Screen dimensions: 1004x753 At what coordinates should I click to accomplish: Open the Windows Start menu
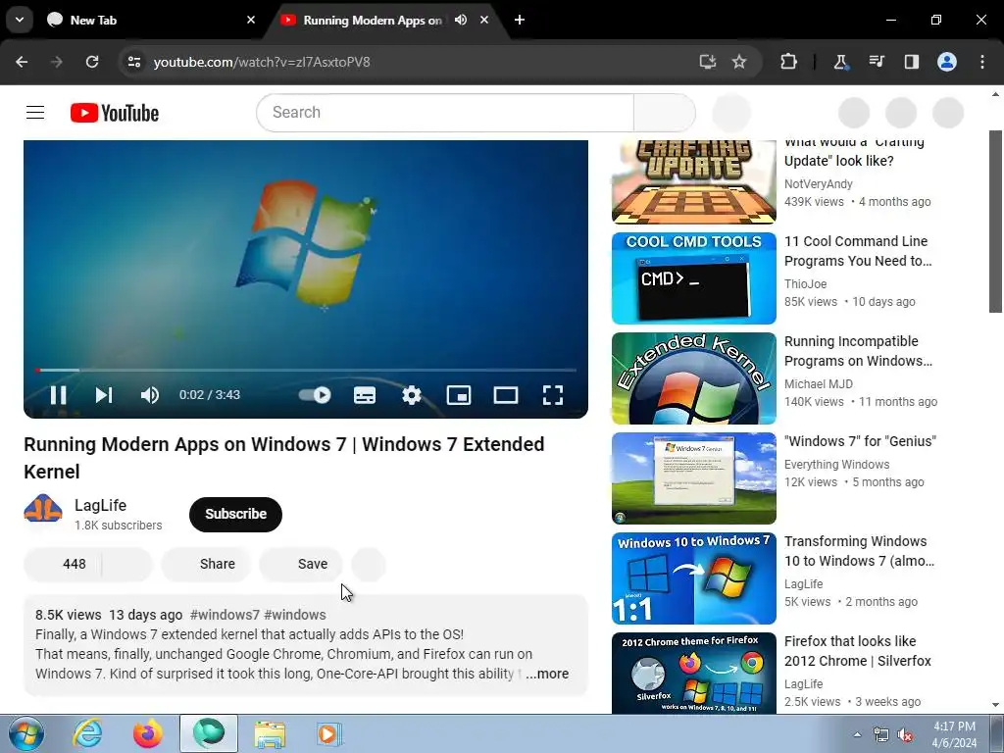pyautogui.click(x=26, y=733)
